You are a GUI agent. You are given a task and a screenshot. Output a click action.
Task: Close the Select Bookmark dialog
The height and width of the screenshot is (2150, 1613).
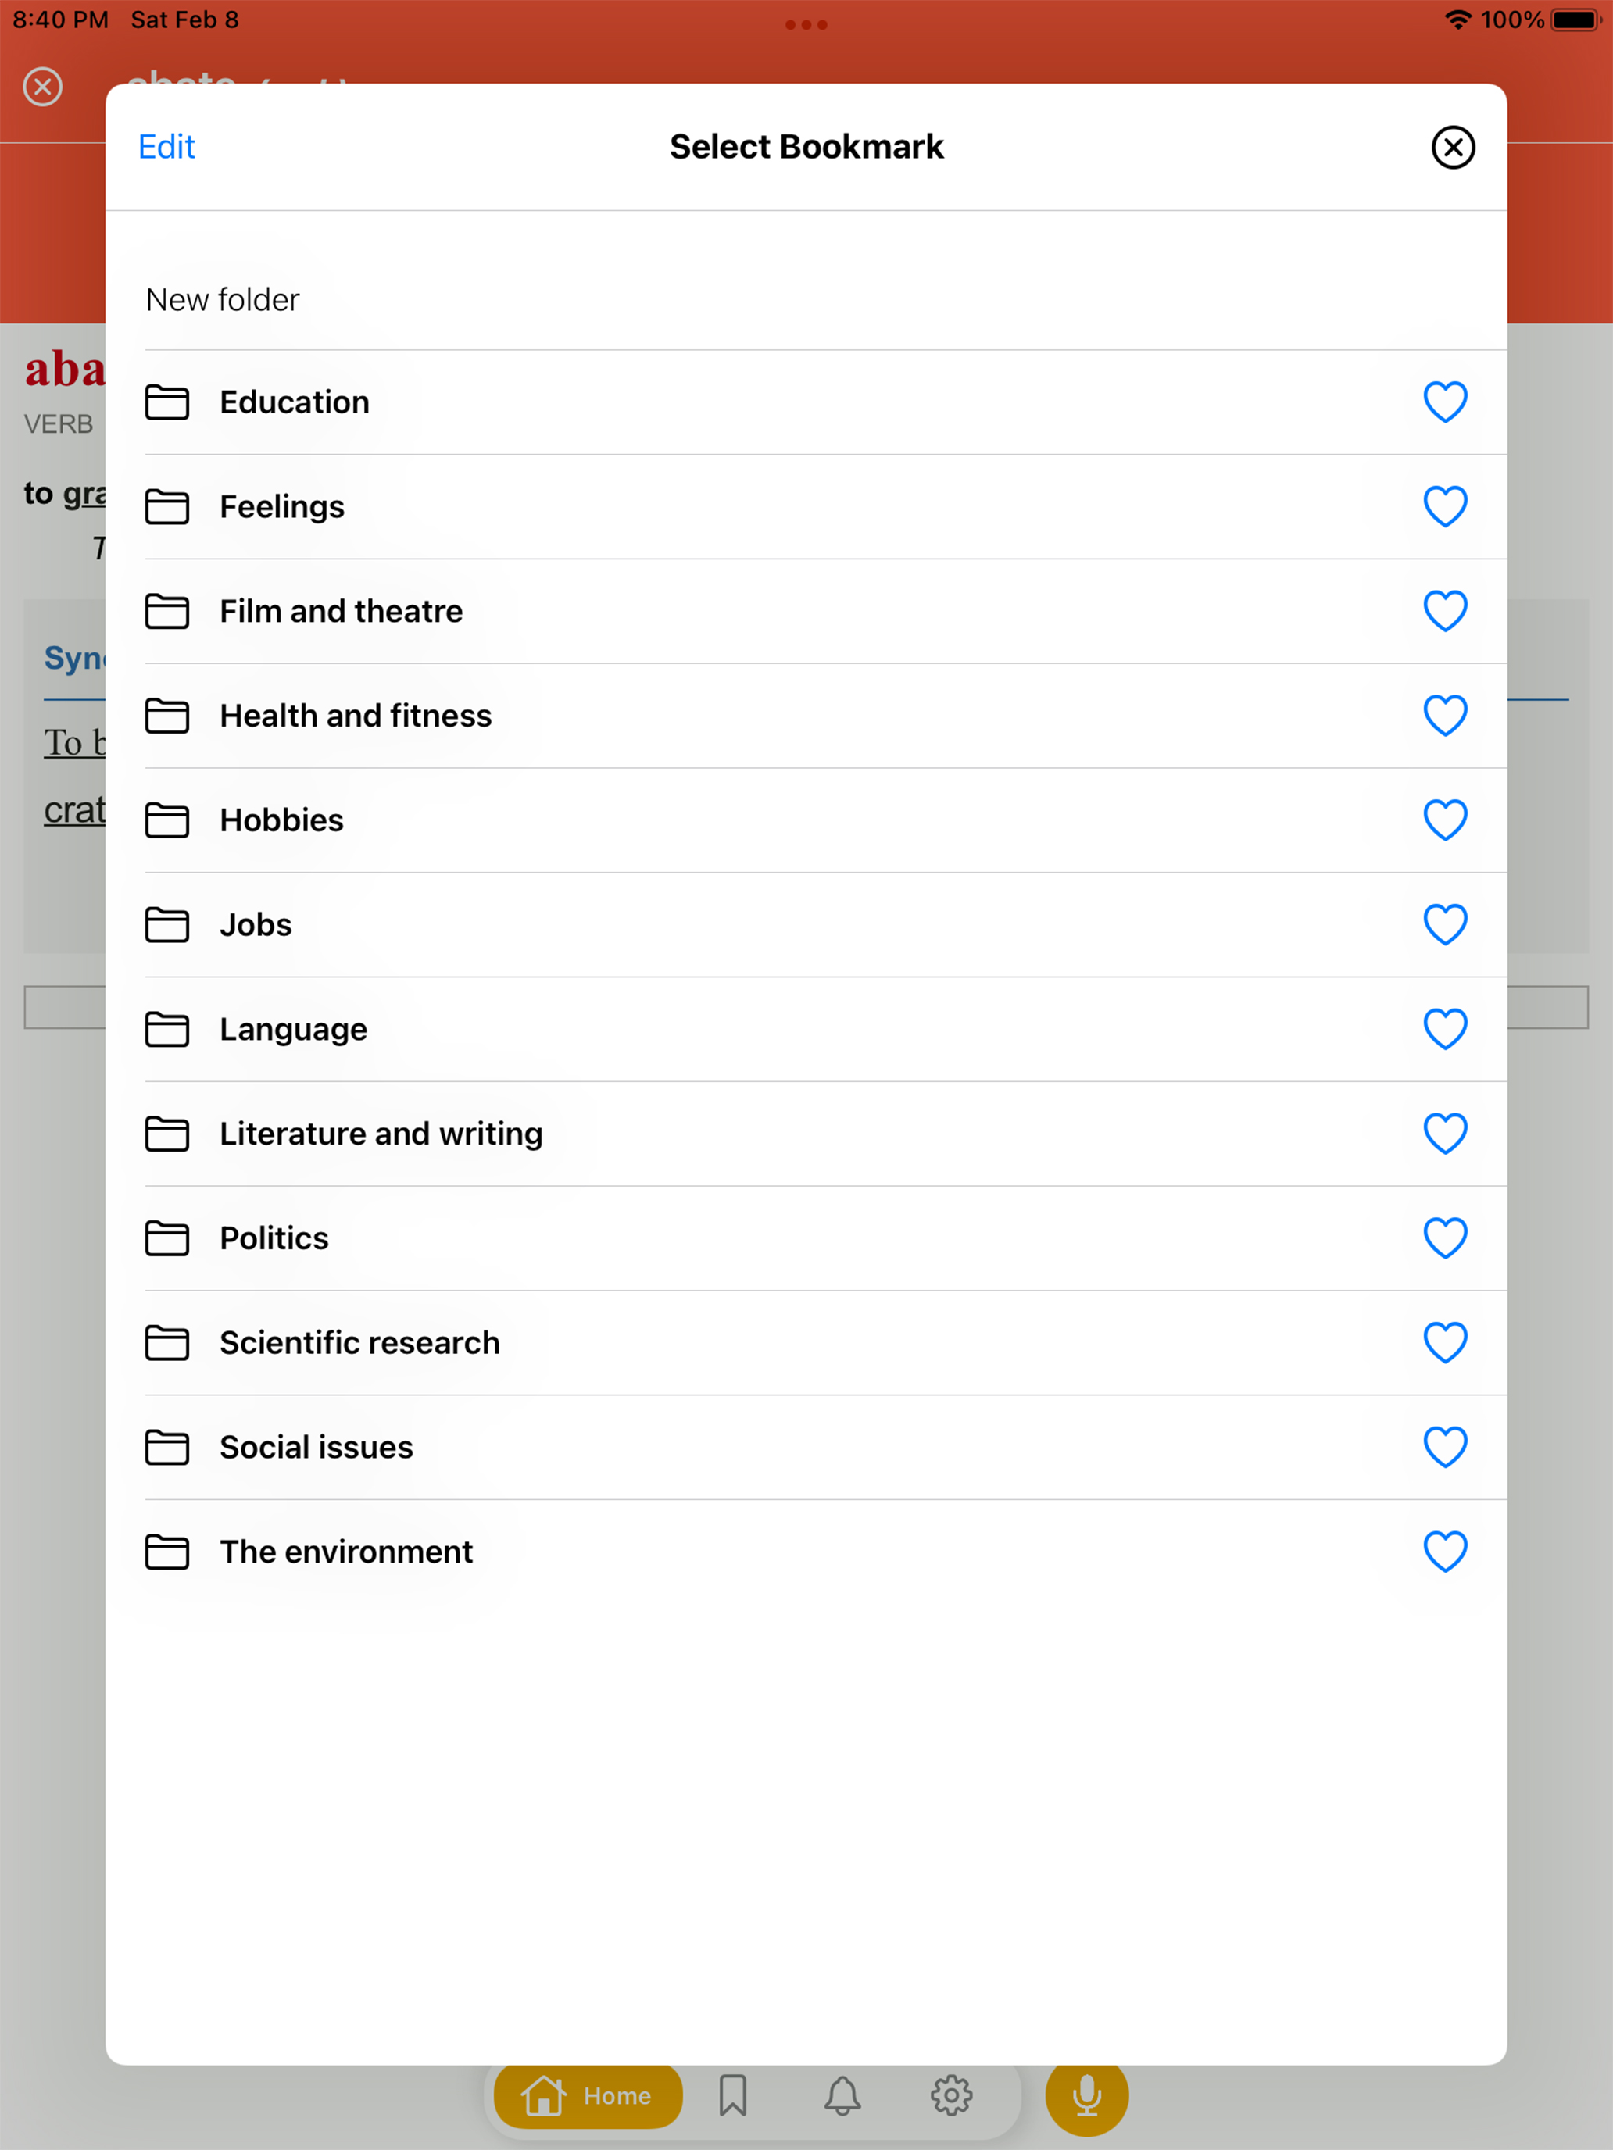pos(1453,148)
